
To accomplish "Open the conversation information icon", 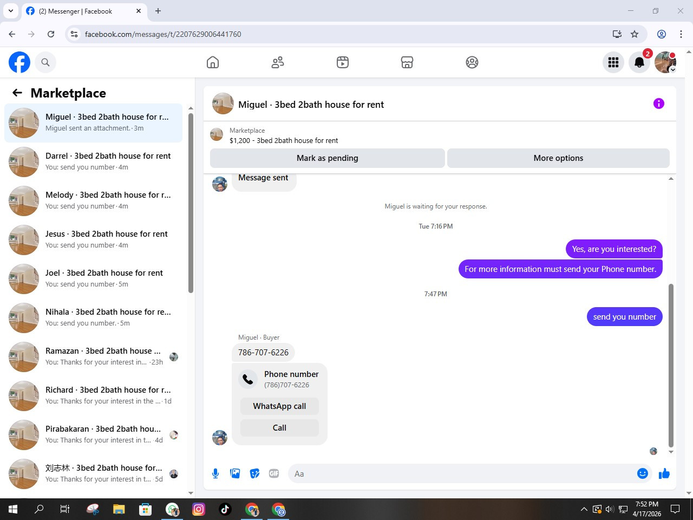I will [x=659, y=103].
